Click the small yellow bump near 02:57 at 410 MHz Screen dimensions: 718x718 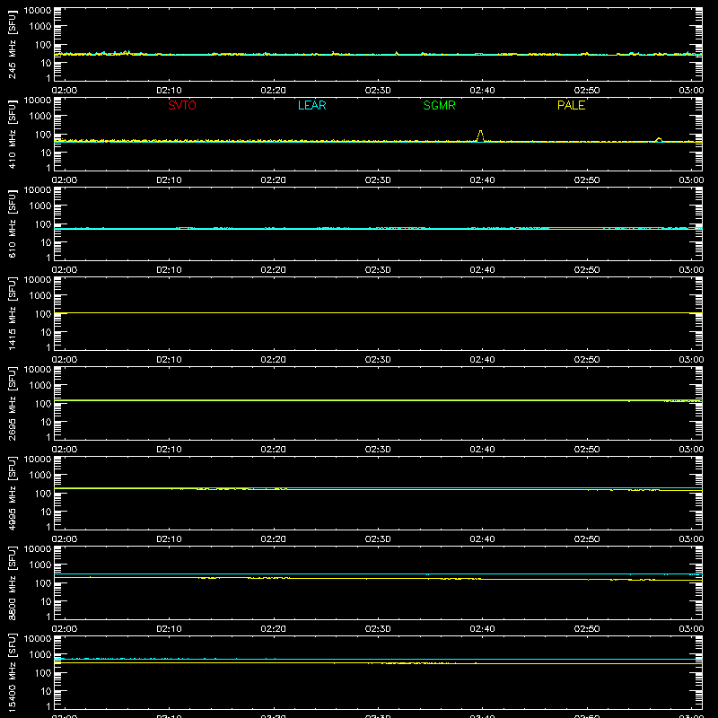coord(659,139)
